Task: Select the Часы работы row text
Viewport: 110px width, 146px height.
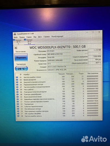Action: click(x=29, y=89)
